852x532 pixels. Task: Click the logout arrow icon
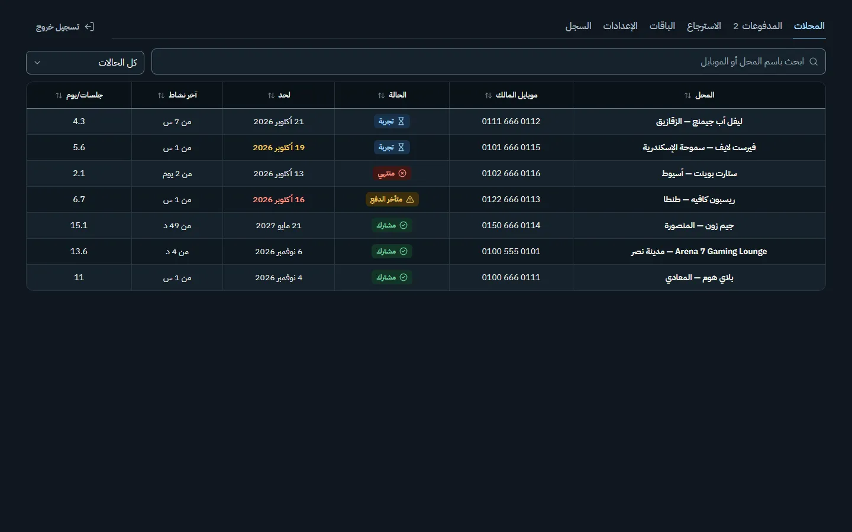[89, 27]
